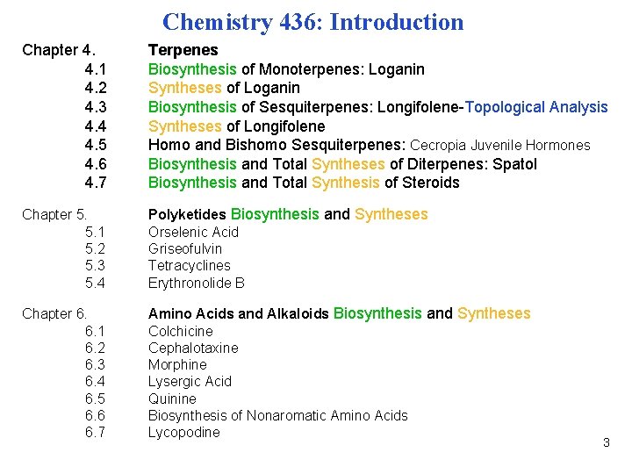632x474 pixels.
Task: Click the "Morphine" entry
Action: (177, 365)
